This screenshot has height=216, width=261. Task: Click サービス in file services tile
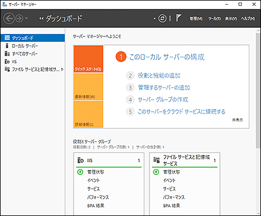click(x=169, y=189)
